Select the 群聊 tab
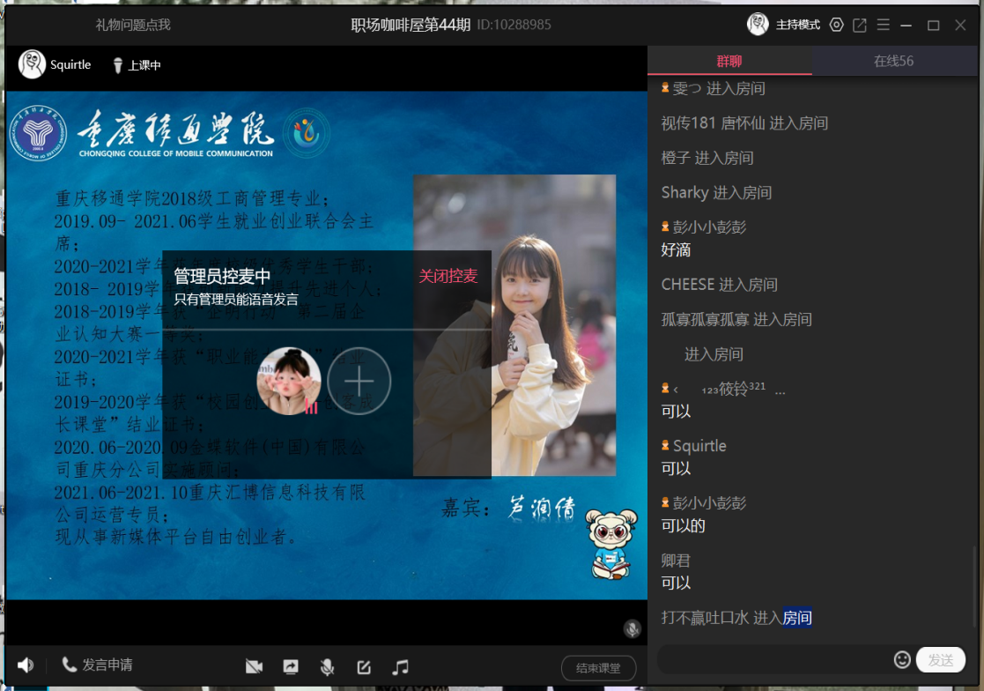The height and width of the screenshot is (691, 984). click(x=729, y=61)
